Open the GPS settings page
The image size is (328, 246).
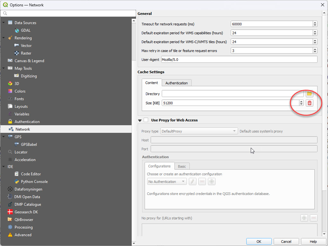18,137
